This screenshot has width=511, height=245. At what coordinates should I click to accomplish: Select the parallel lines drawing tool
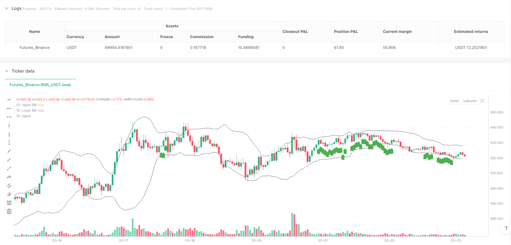tap(9, 185)
